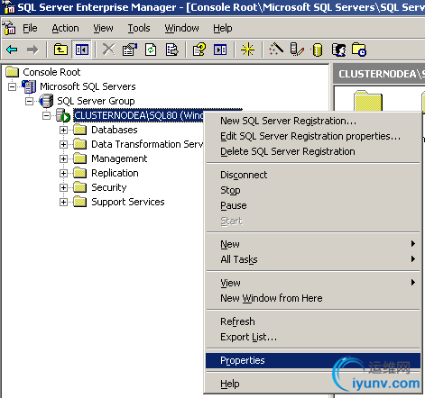Click the New Job folder-clock icon
425x398 pixels.
[x=359, y=50]
